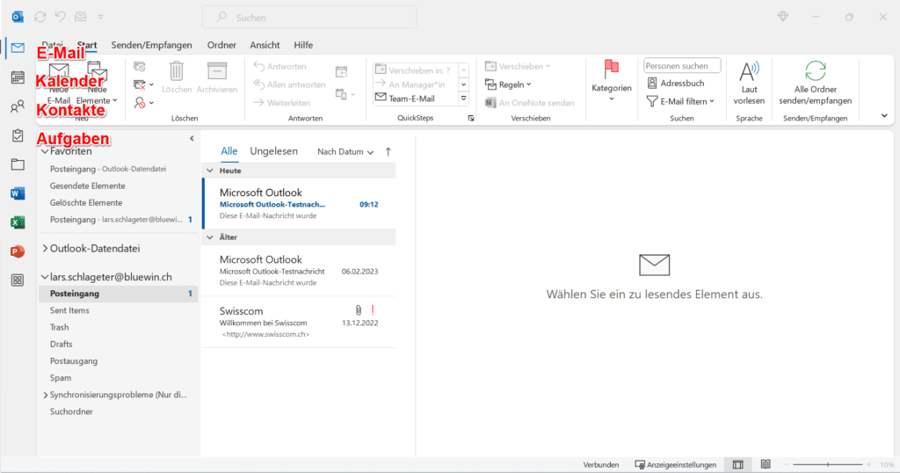Open the Folders icon in sidebar

pyautogui.click(x=18, y=164)
